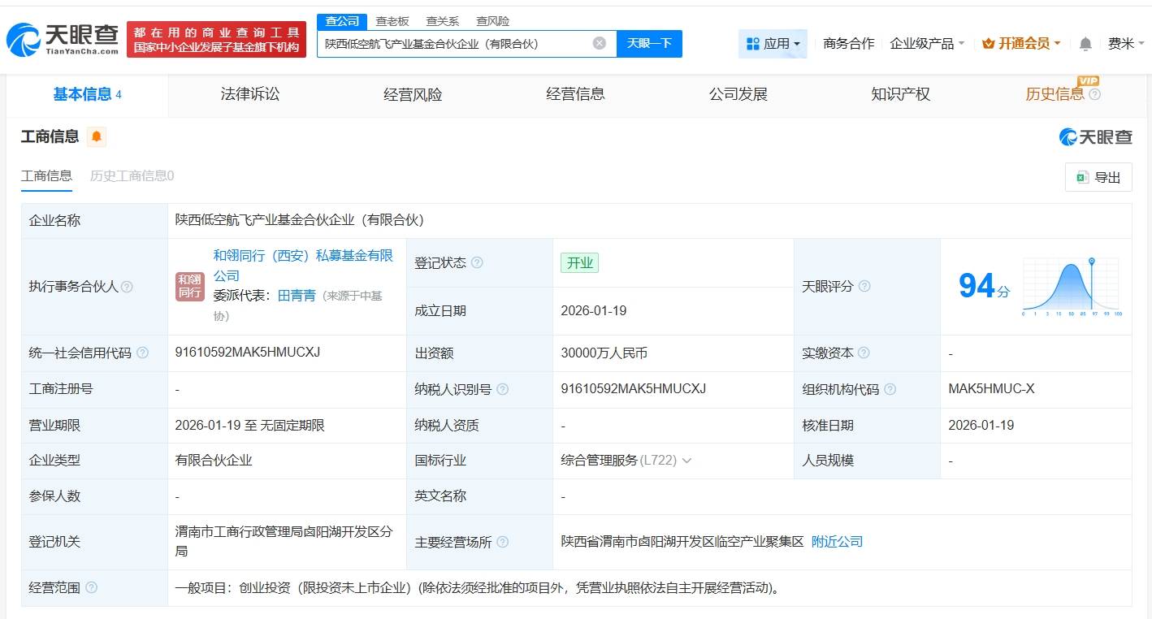Image resolution: width=1152 pixels, height=619 pixels.
Task: Click help icon next to 执行事务合伙人
Action: [128, 287]
